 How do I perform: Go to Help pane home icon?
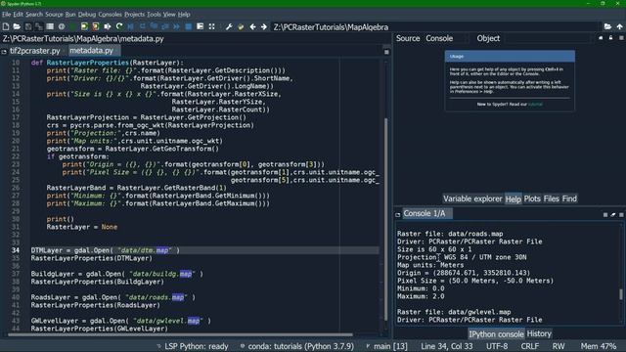(601, 38)
